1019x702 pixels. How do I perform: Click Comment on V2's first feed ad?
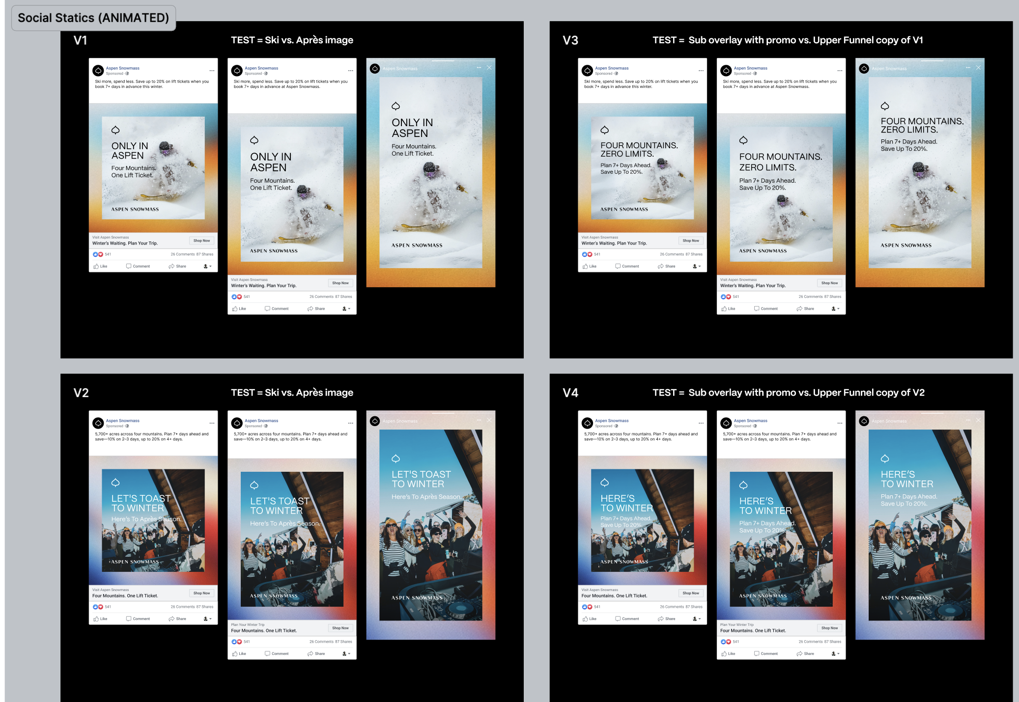click(x=138, y=619)
